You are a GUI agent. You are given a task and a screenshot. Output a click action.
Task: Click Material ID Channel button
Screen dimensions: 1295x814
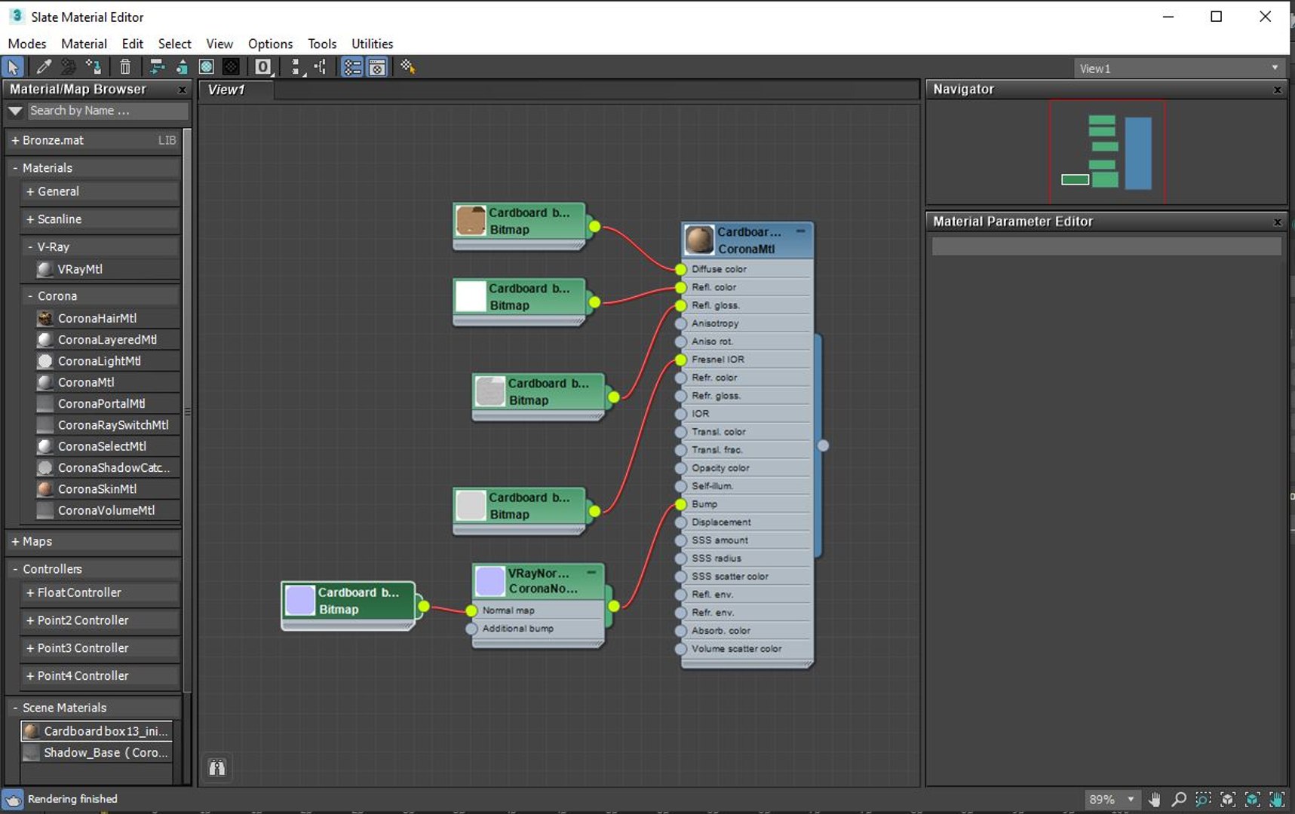262,67
